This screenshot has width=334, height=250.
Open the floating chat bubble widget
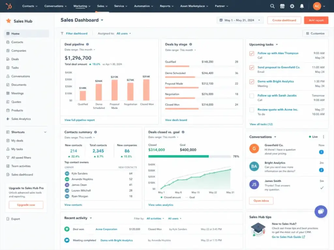coord(321,212)
